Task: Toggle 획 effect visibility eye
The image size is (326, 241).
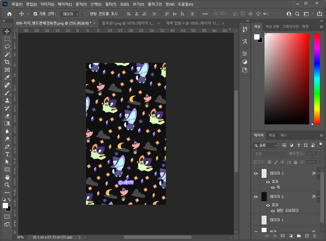Action: pos(273,188)
